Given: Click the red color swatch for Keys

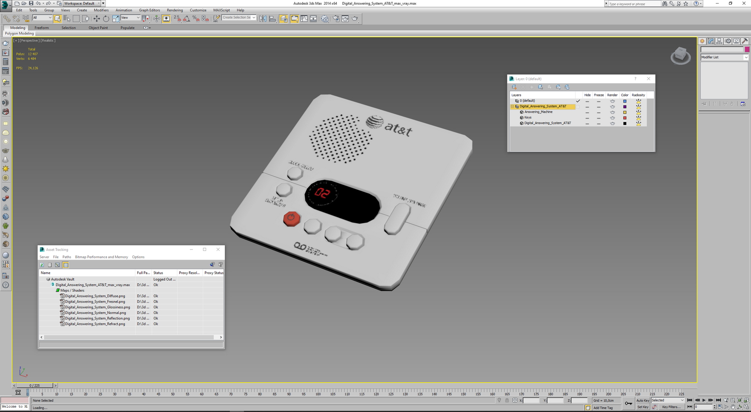Looking at the screenshot, I should click(625, 118).
